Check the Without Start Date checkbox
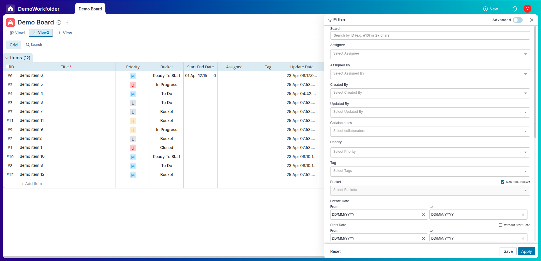The image size is (541, 261). (x=500, y=225)
